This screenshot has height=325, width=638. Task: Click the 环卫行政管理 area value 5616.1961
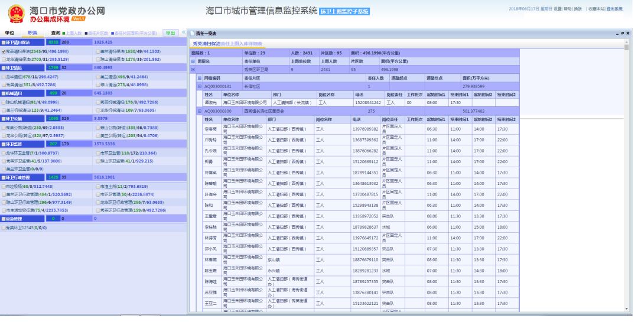tap(104, 178)
